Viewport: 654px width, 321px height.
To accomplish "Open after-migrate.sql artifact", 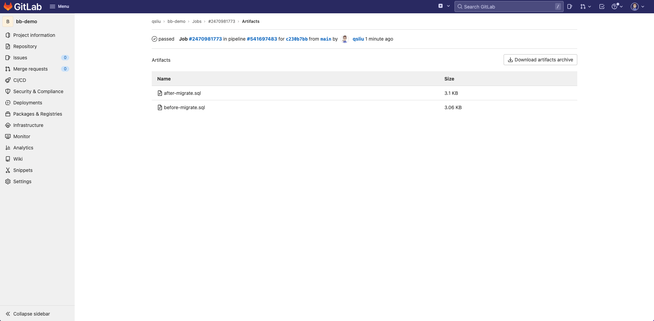I will point(182,93).
